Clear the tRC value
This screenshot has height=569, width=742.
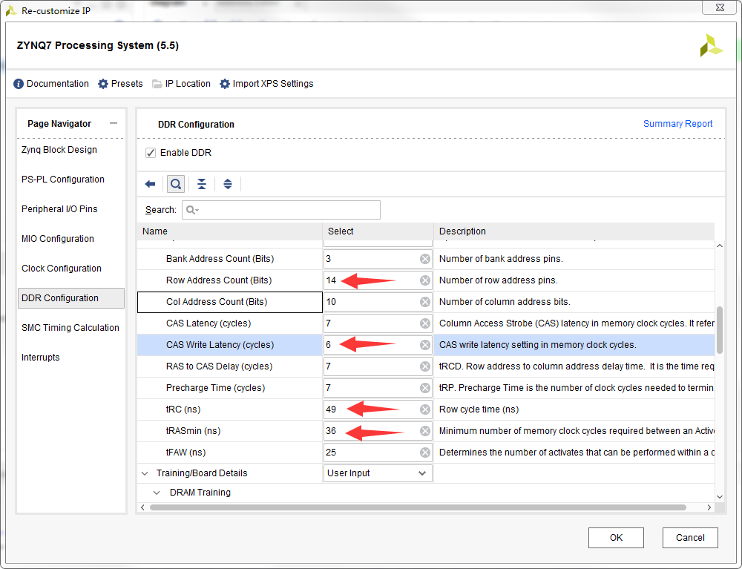click(x=425, y=410)
